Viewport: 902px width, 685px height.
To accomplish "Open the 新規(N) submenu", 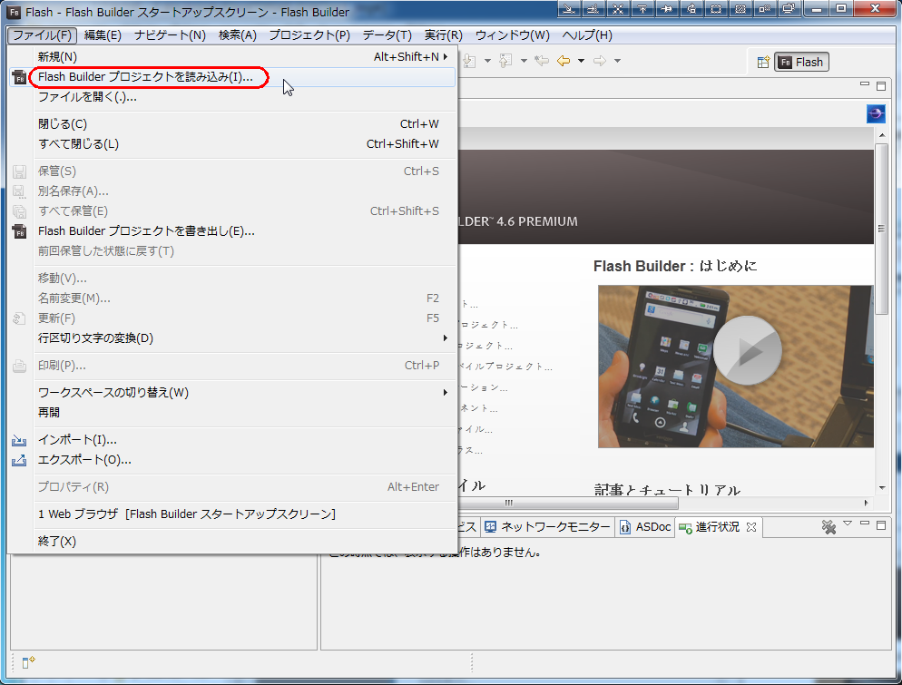I will [x=233, y=56].
